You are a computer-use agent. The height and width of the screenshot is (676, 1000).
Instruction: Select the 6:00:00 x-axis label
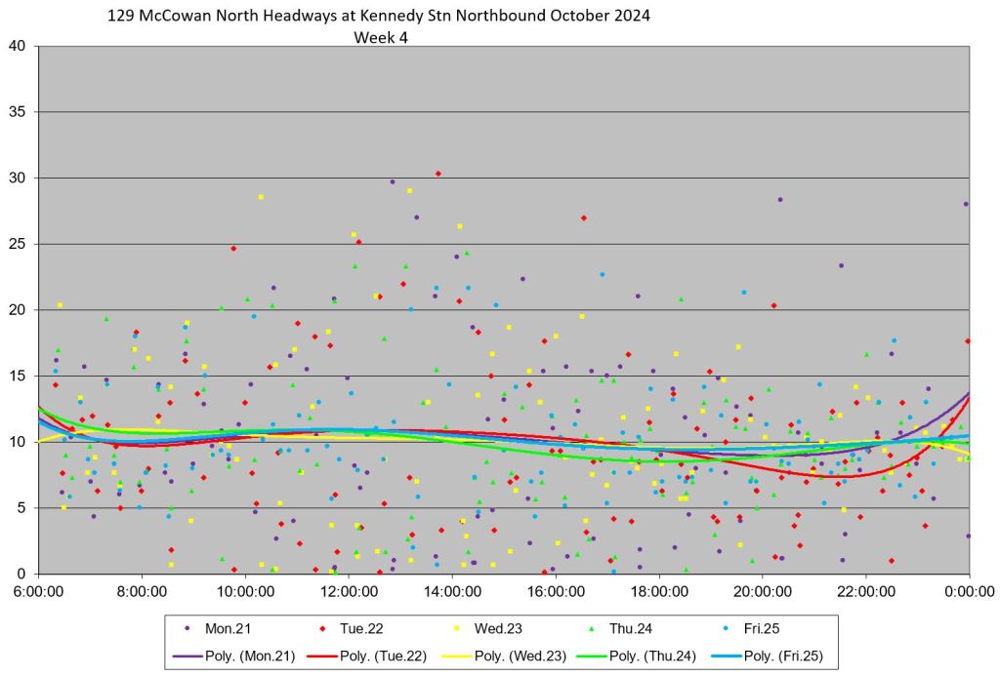click(38, 592)
